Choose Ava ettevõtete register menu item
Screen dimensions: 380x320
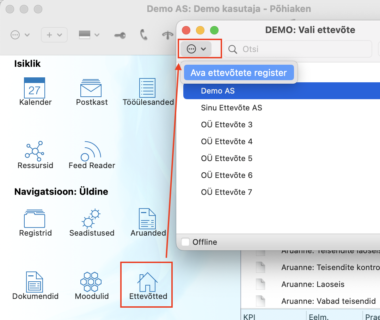click(x=239, y=73)
